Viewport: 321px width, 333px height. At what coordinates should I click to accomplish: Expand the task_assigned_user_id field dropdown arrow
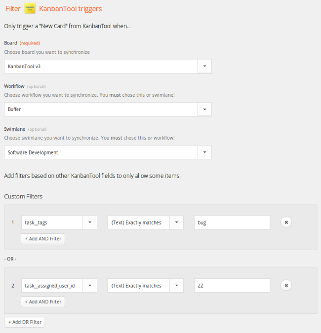tap(90, 286)
